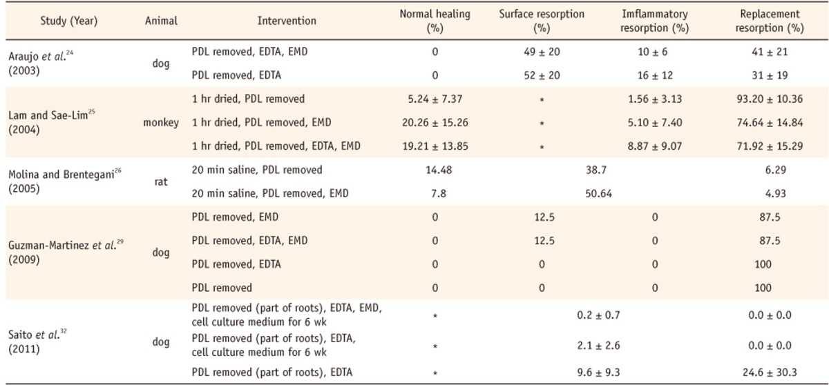The height and width of the screenshot is (385, 829).
Task: Select the Animal column header
Action: 160,20
